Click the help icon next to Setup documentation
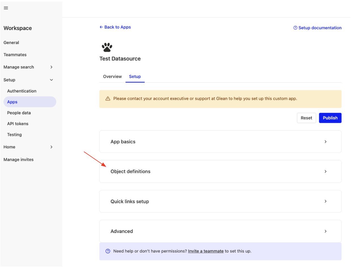The height and width of the screenshot is (267, 351). click(295, 28)
